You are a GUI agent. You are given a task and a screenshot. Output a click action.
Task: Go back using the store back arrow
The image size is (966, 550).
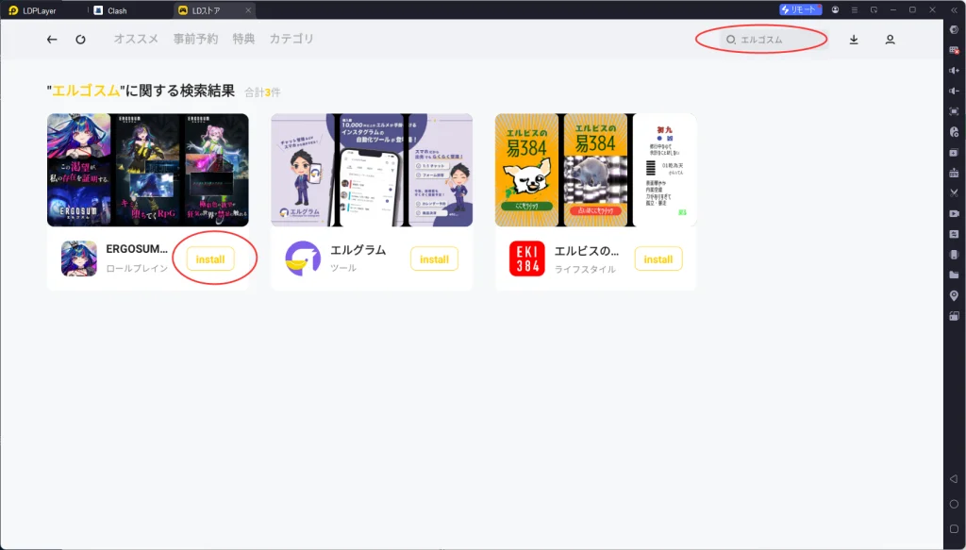tap(52, 40)
